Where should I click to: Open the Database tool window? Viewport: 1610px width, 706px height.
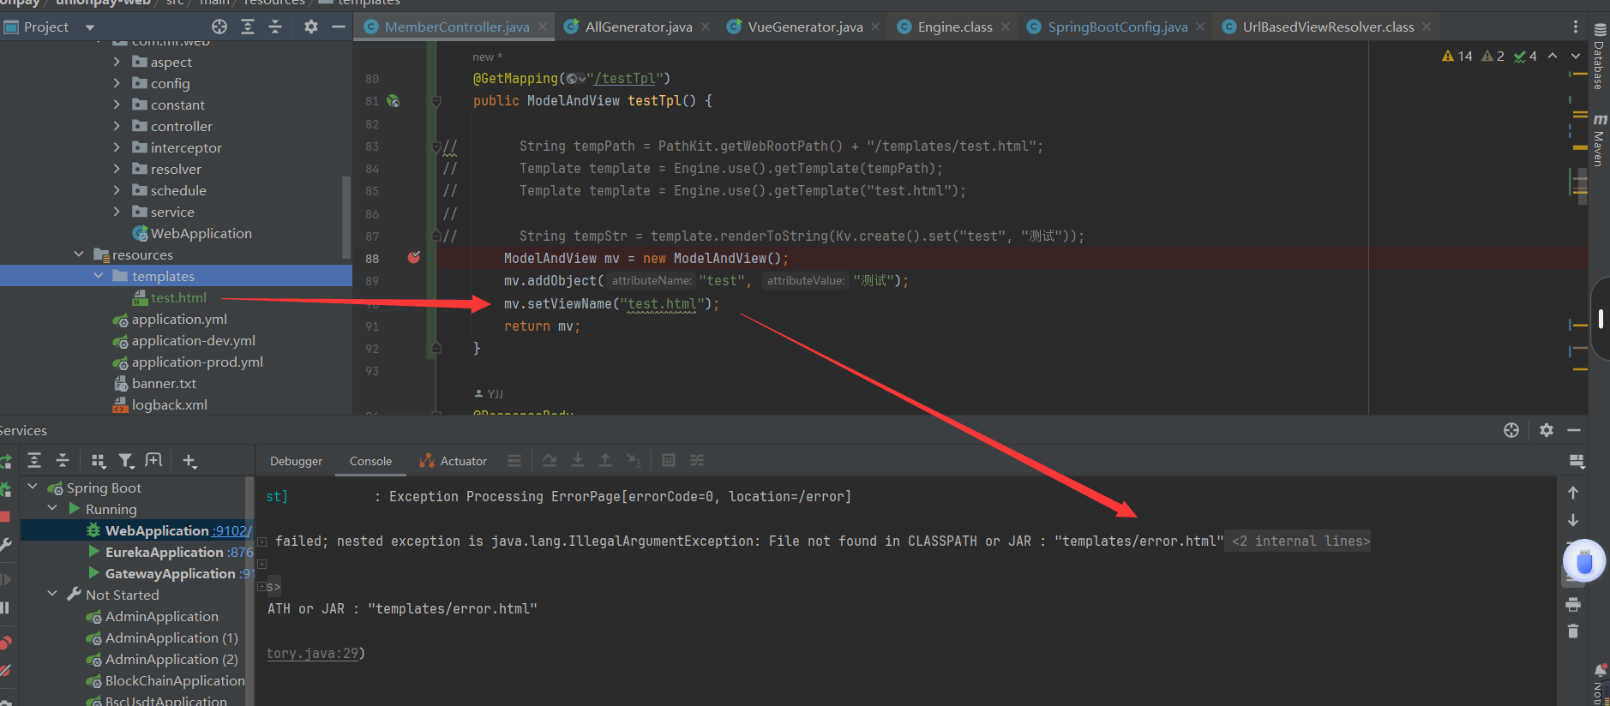[x=1600, y=57]
